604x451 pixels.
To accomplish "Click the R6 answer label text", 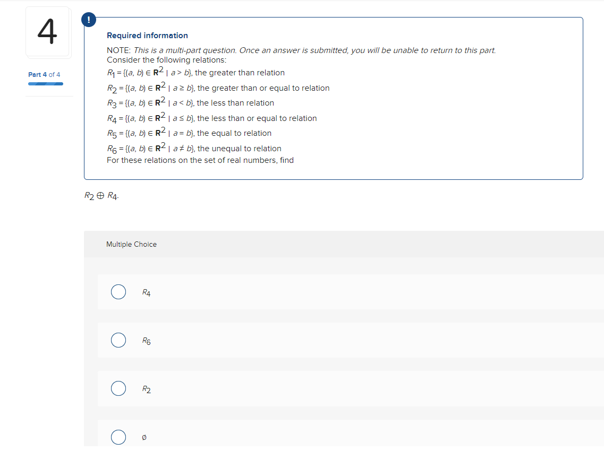I will tap(146, 341).
